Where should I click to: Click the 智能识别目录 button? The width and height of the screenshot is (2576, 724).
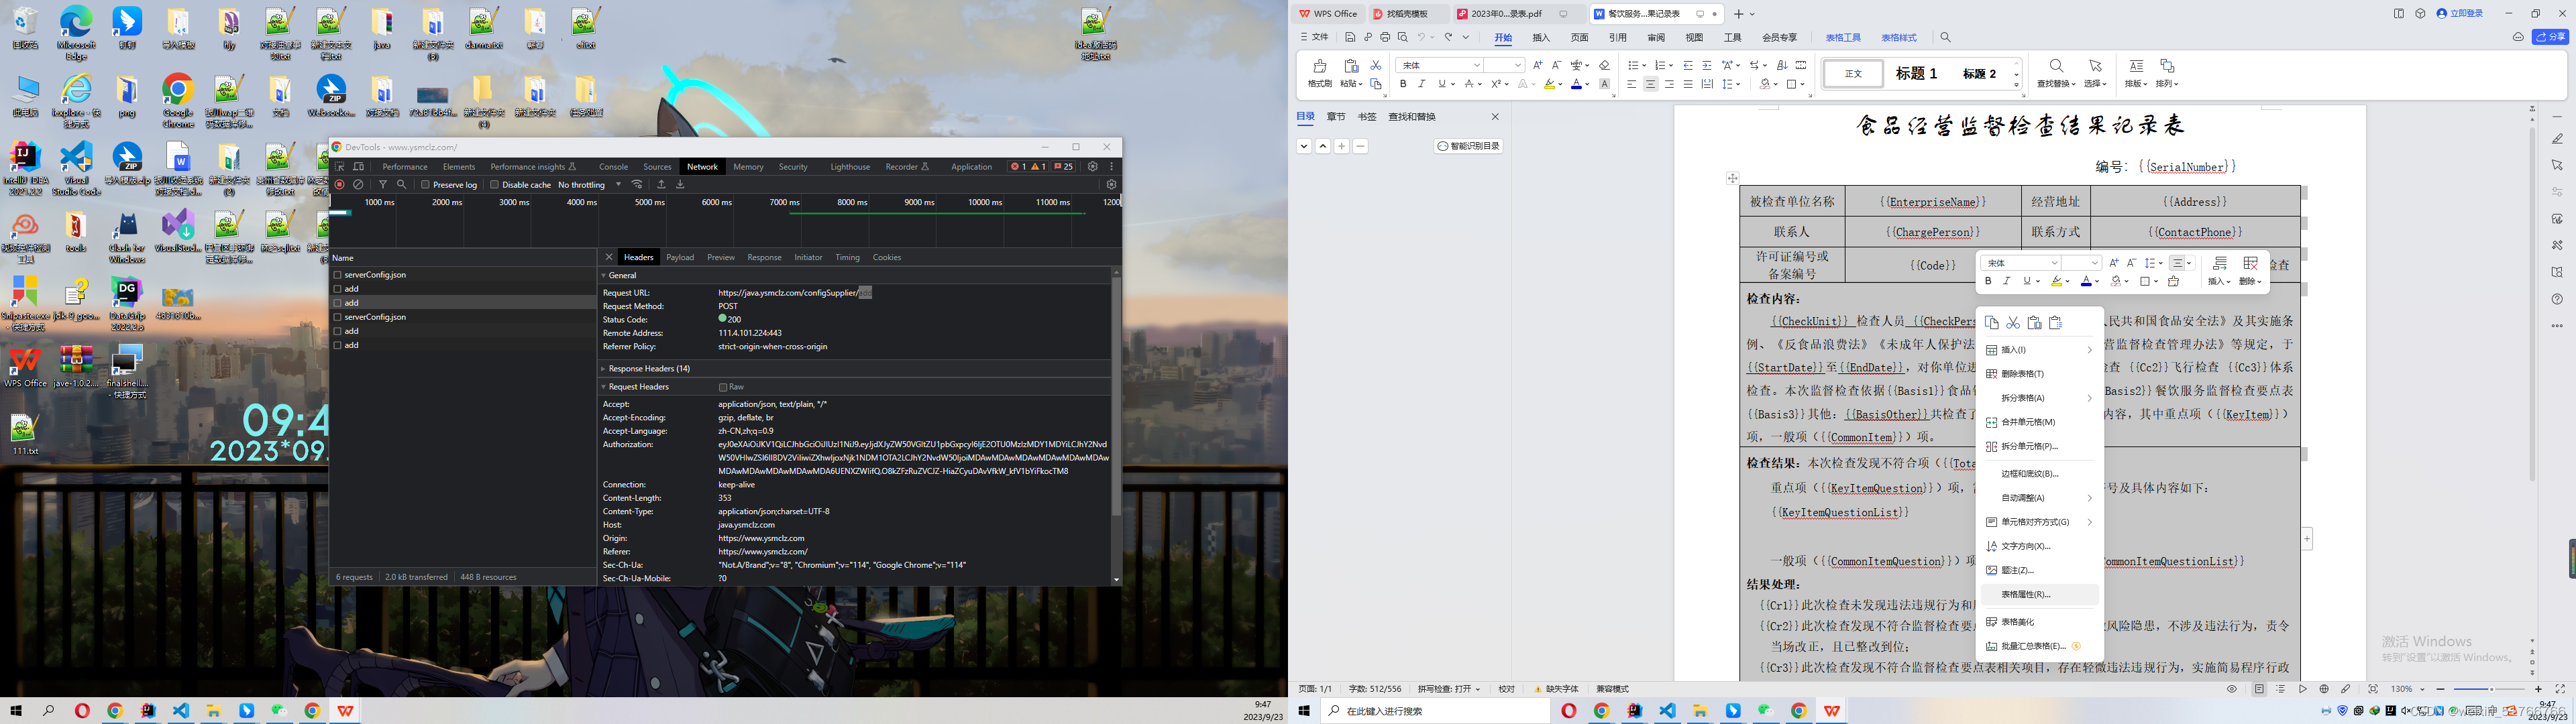click(1469, 146)
